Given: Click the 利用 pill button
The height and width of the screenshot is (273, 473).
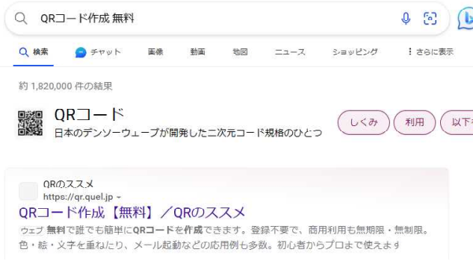Looking at the screenshot, I should (415, 122).
